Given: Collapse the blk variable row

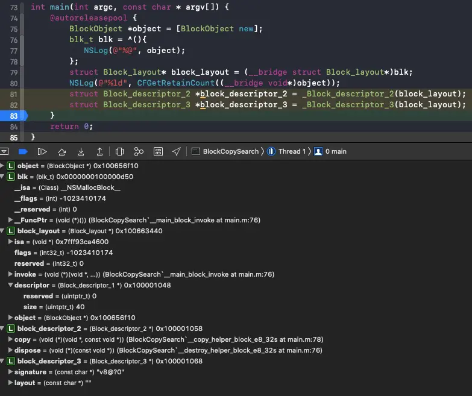Looking at the screenshot, I should [x=2, y=177].
